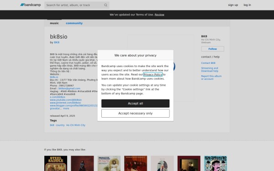The width and height of the screenshot is (274, 171).
Task: Open the www.youtube.com/@bk8sio link
Action: tap(66, 100)
